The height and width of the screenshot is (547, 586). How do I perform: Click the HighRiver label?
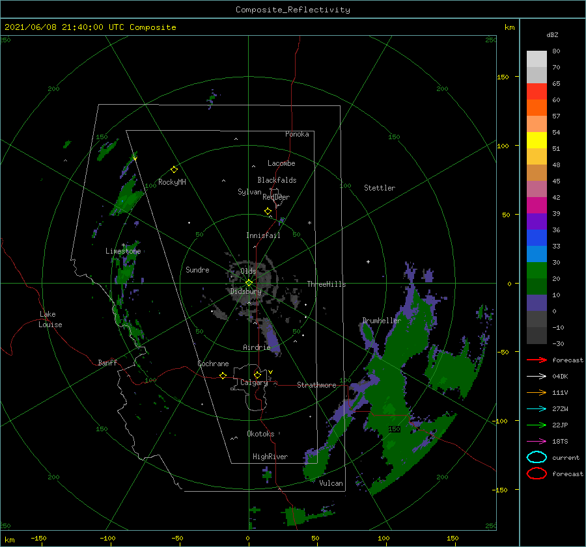270,457
